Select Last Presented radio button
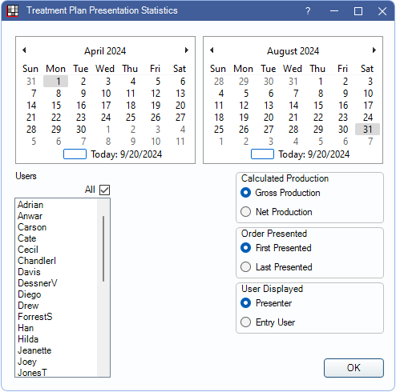396x392 pixels. (x=245, y=266)
